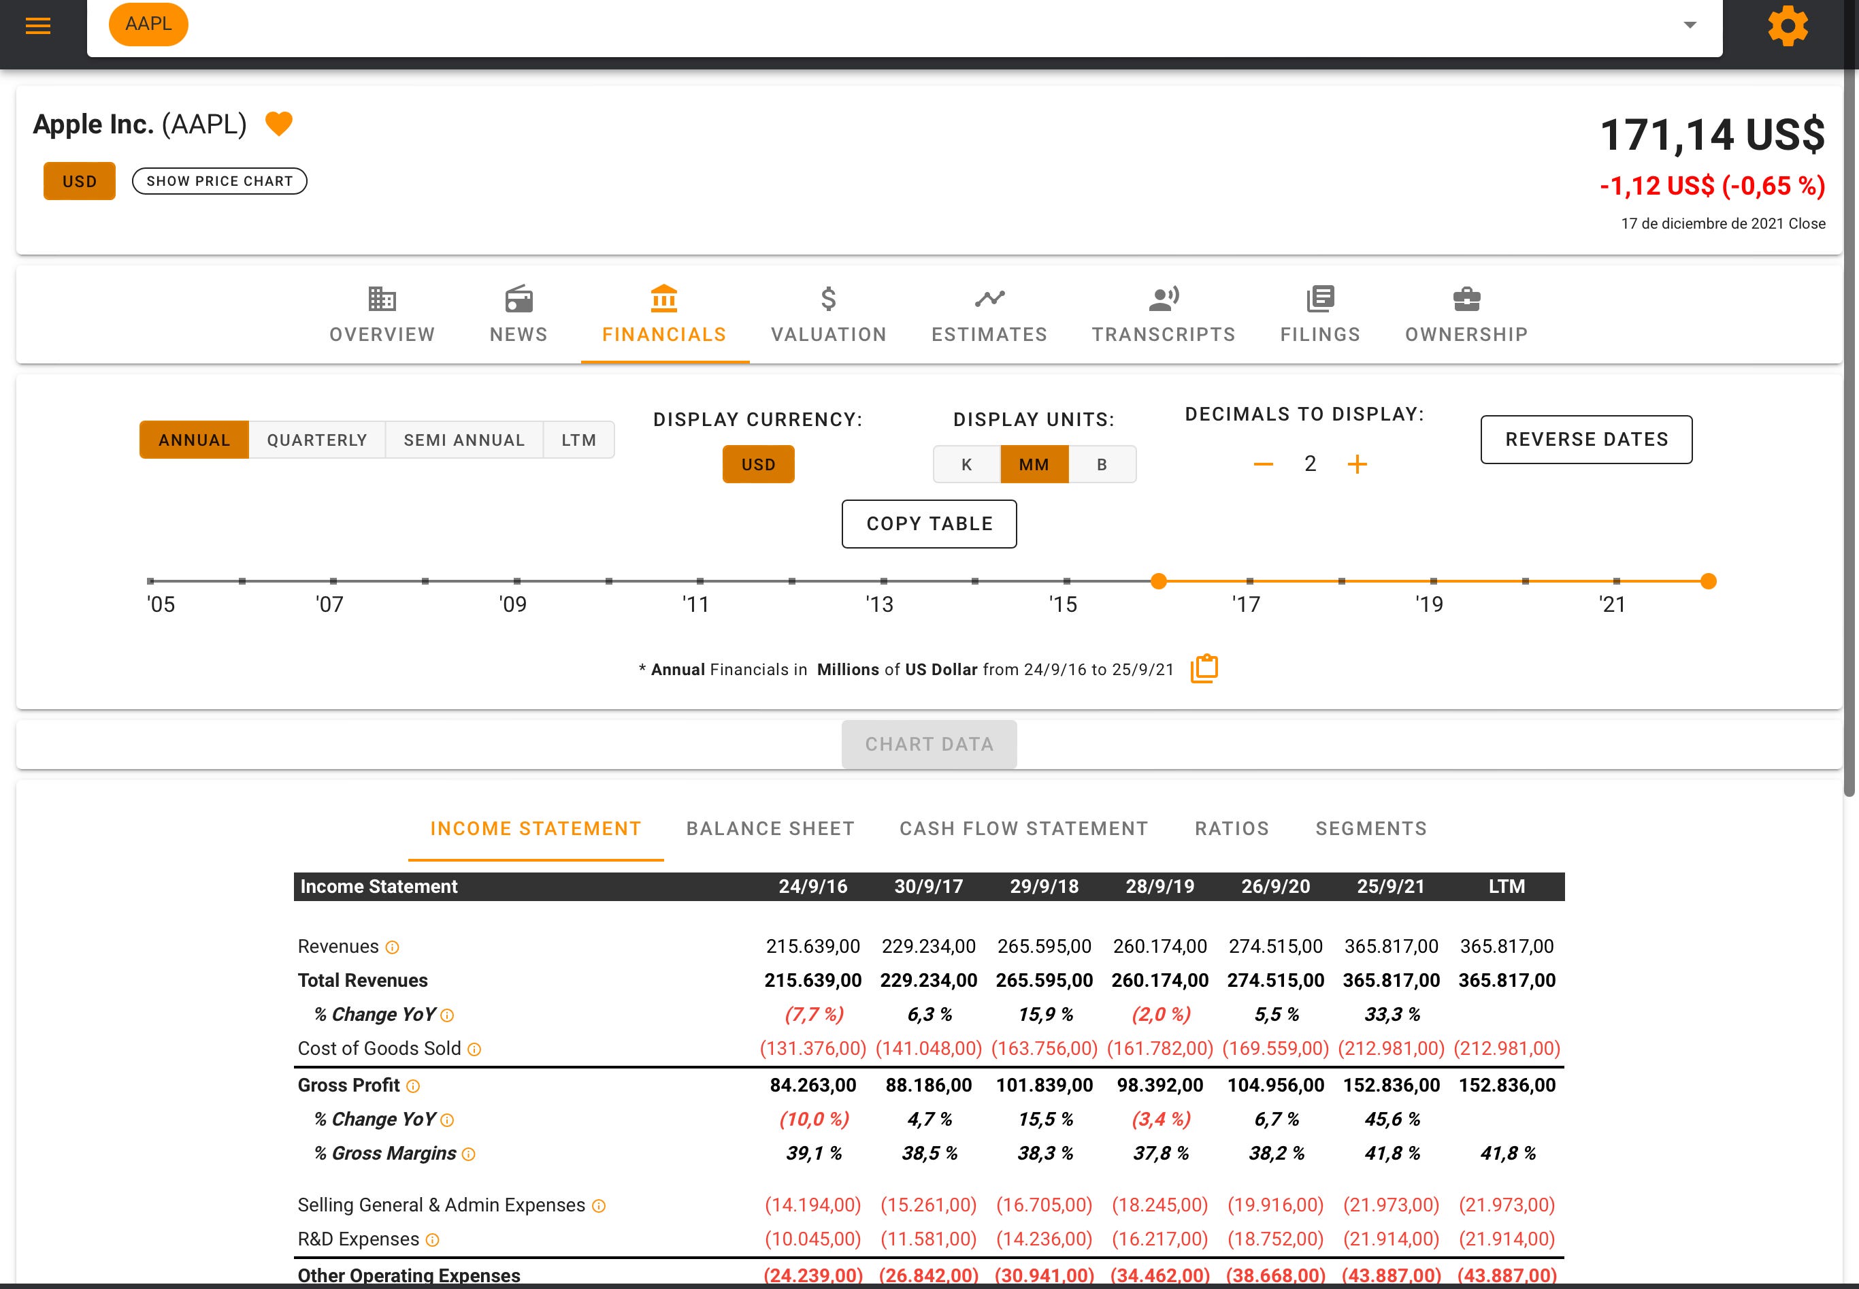Select the Annual period toggle

coord(194,440)
